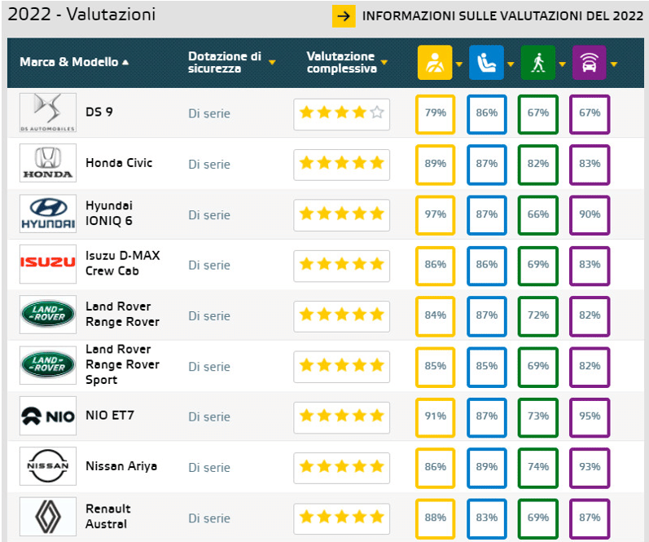This screenshot has width=649, height=542.
Task: Sort by Valutazione complessiva arrow
Action: tap(384, 63)
